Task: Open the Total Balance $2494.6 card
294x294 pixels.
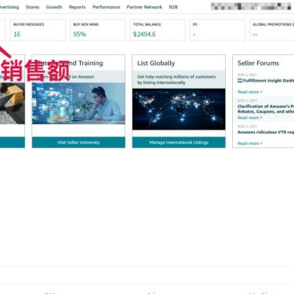Action: pyautogui.click(x=158, y=30)
